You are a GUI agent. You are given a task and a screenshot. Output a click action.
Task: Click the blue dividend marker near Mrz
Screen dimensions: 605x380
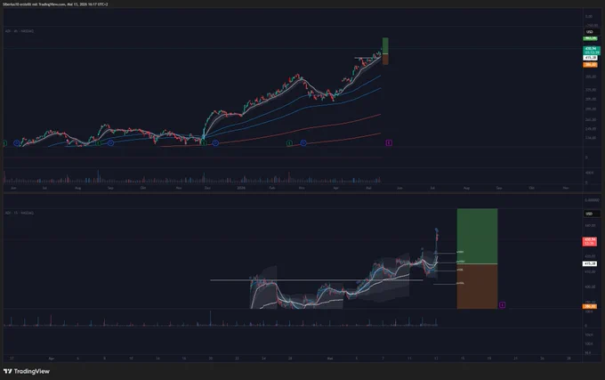point(303,142)
